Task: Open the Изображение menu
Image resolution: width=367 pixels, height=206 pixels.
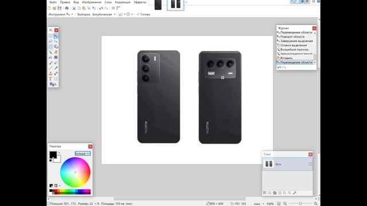Action: pyautogui.click(x=92, y=2)
